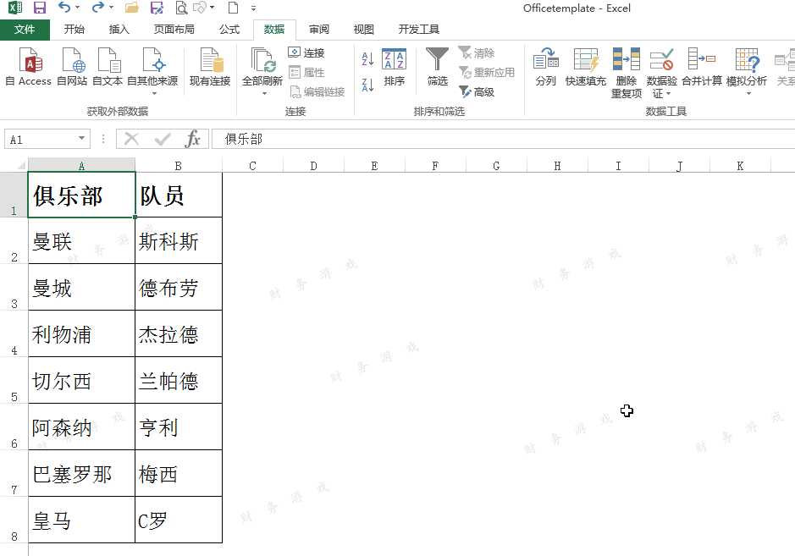Switch to the Developer (开发工具) tab
Viewport: 795px width, 556px height.
click(419, 30)
